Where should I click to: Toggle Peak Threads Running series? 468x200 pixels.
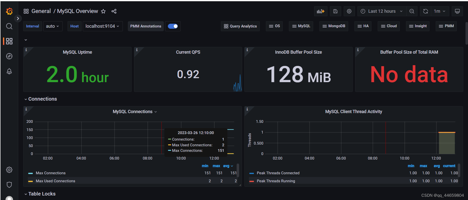coord(276,181)
